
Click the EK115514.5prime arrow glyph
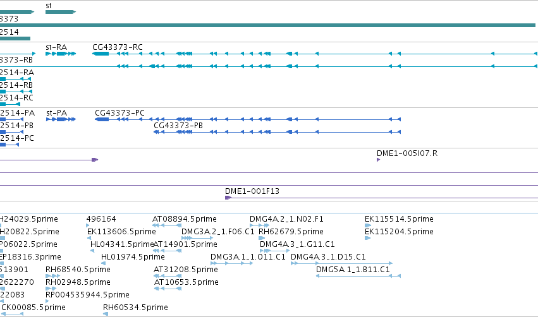pyautogui.click(x=368, y=225)
